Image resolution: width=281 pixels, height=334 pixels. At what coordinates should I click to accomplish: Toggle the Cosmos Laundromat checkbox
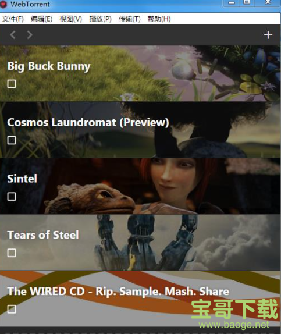click(12, 140)
